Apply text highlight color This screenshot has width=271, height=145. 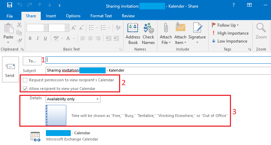pyautogui.click(x=56, y=38)
